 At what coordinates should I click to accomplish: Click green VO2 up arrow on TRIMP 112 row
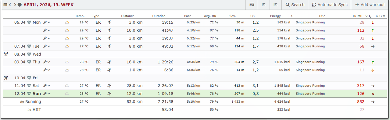[373, 30]
